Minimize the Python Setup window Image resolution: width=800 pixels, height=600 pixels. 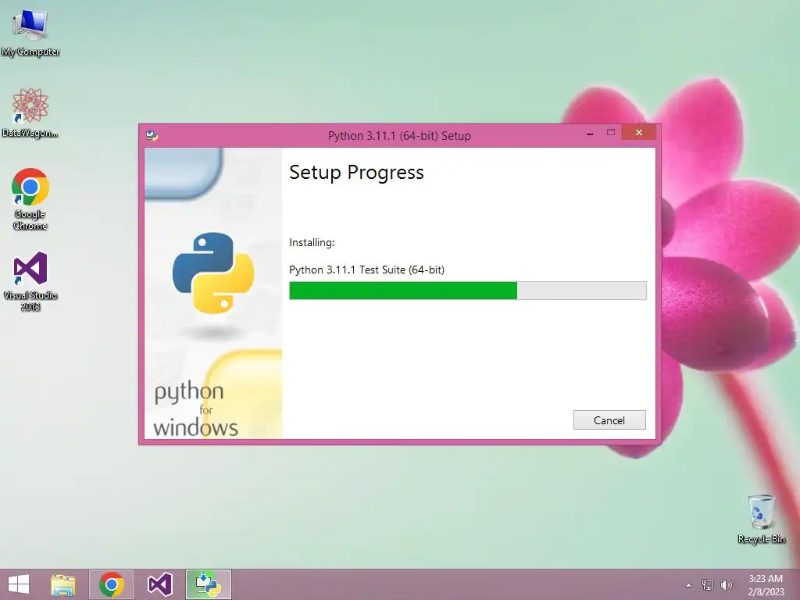(590, 133)
